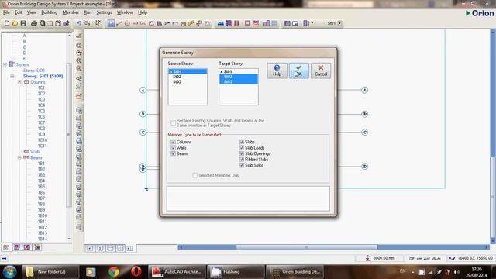Open Google Chrome from the taskbar
The width and height of the screenshot is (496, 279).
click(x=114, y=272)
